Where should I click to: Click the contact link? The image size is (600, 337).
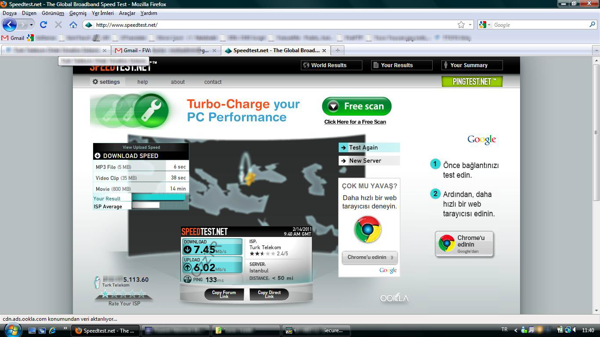coord(213,82)
